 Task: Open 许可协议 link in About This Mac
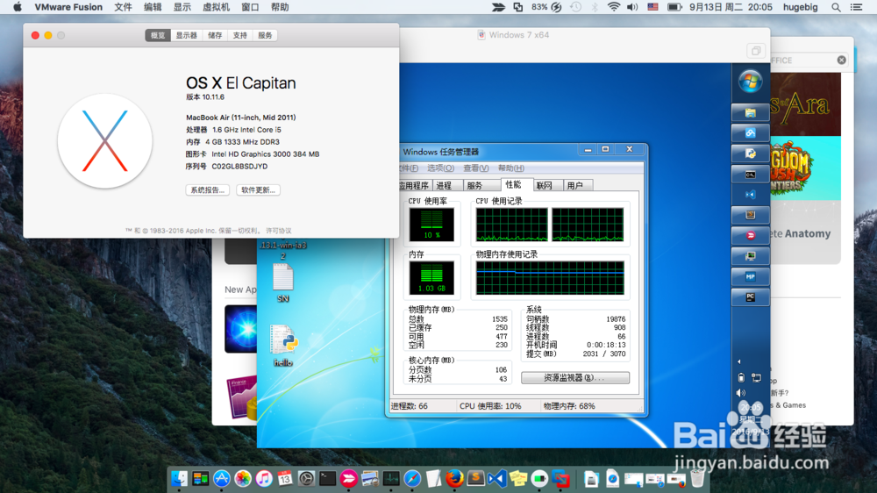pos(279,231)
